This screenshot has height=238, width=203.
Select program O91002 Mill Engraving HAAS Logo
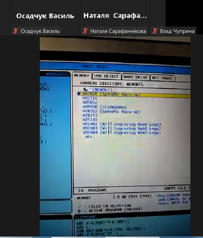pyautogui.click(x=121, y=124)
